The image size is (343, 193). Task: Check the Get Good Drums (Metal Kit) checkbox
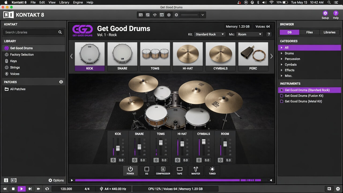[x=281, y=101]
